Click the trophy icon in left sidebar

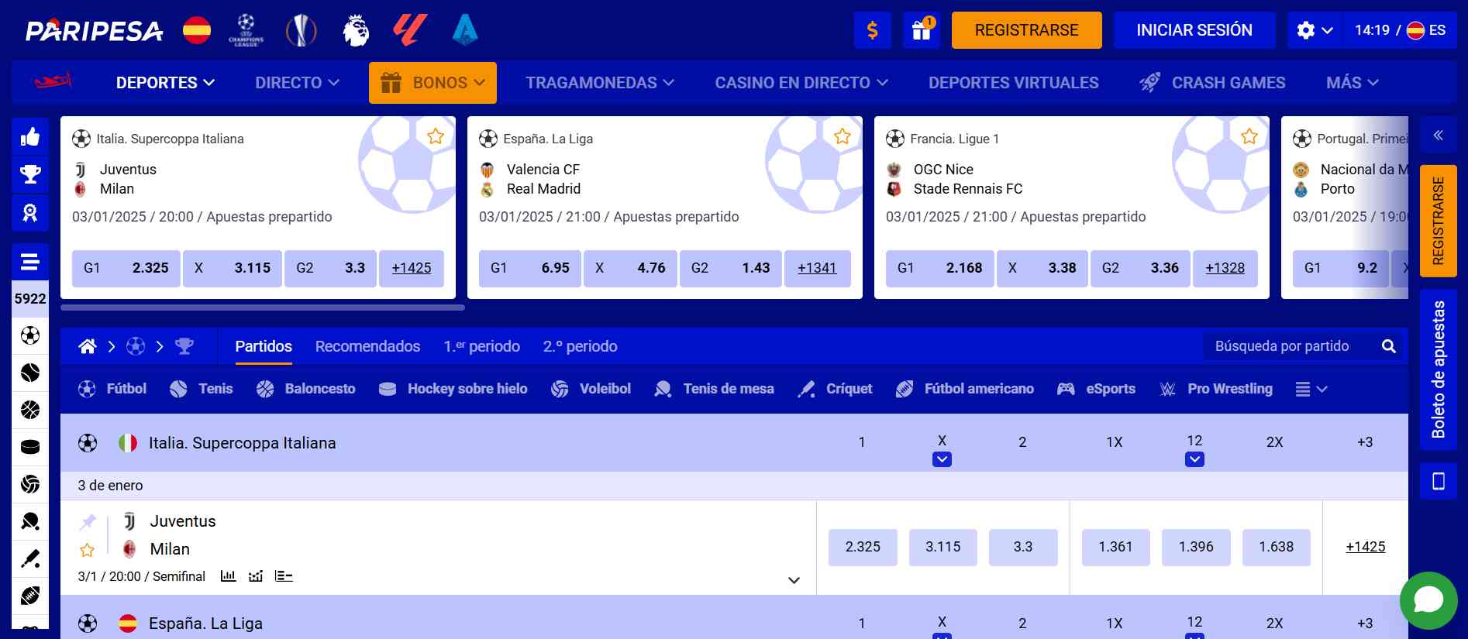click(30, 174)
